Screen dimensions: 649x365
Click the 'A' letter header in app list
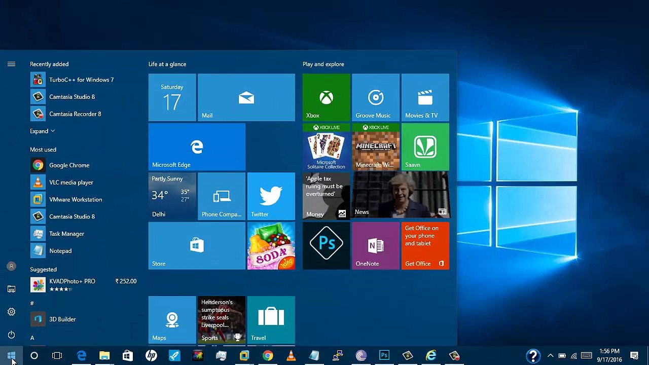pyautogui.click(x=32, y=338)
